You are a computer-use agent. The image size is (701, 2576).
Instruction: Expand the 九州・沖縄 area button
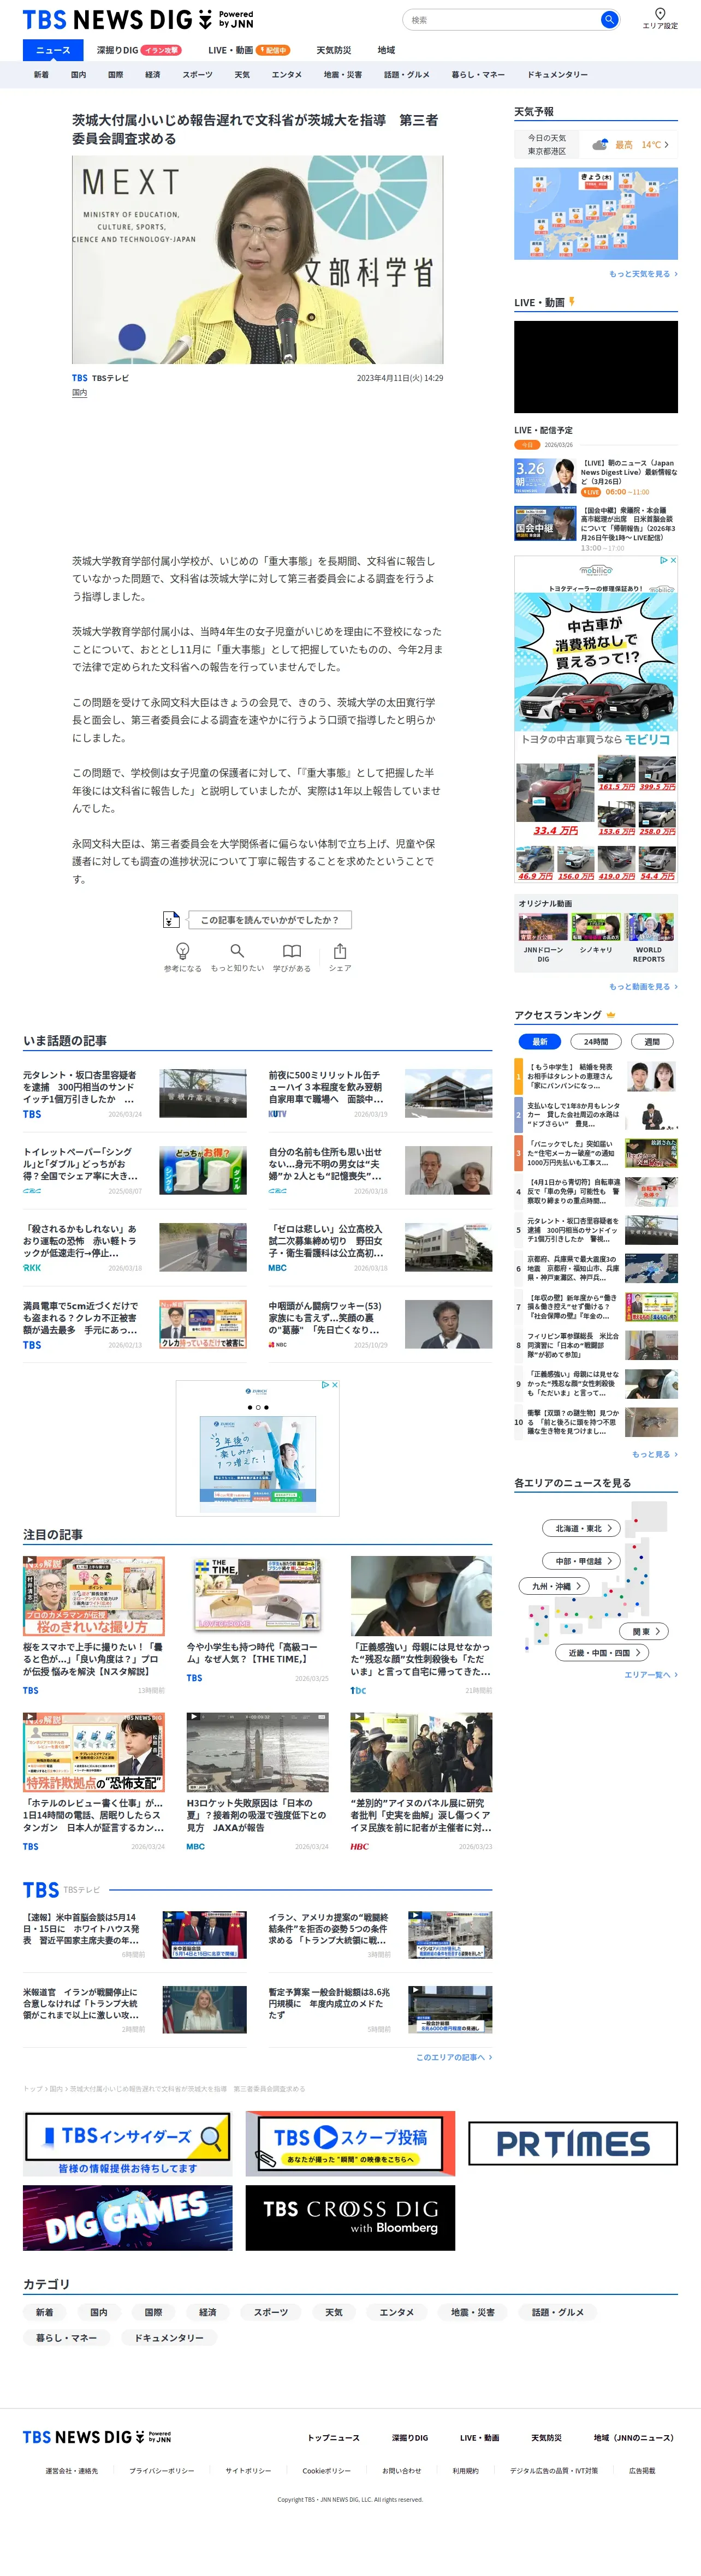coord(554,1586)
